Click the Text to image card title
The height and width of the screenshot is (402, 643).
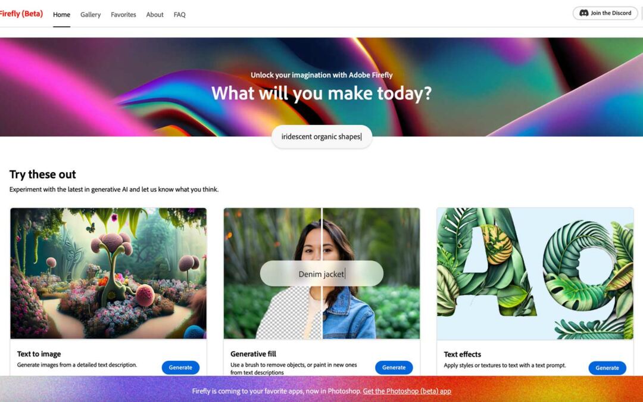click(39, 354)
